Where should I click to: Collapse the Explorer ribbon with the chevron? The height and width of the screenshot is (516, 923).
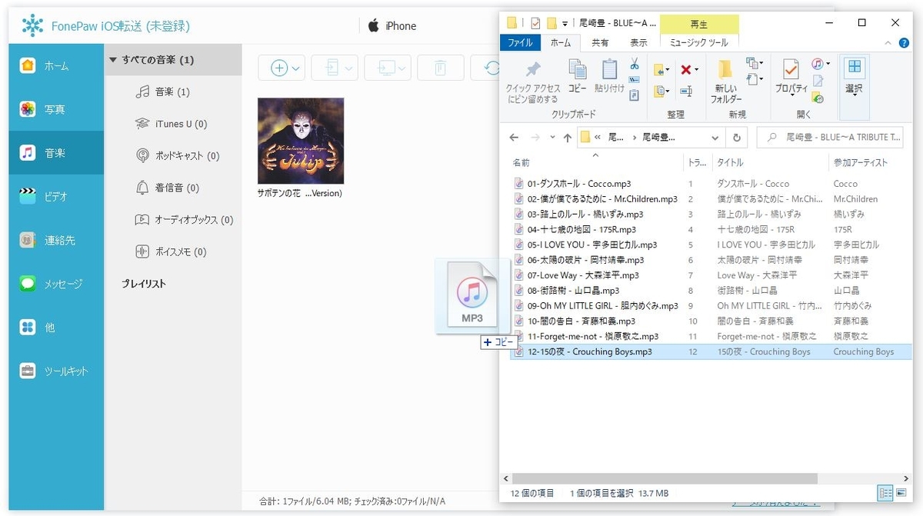[888, 43]
